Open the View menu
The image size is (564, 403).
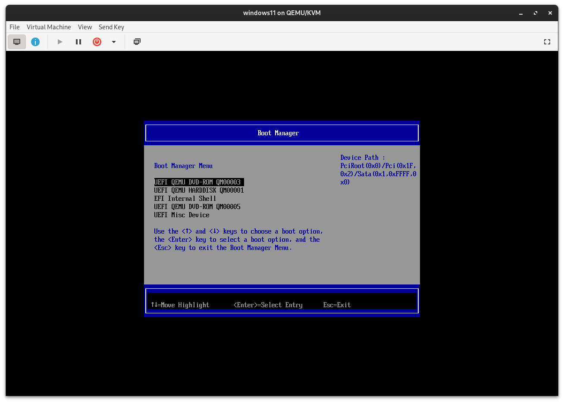point(85,27)
